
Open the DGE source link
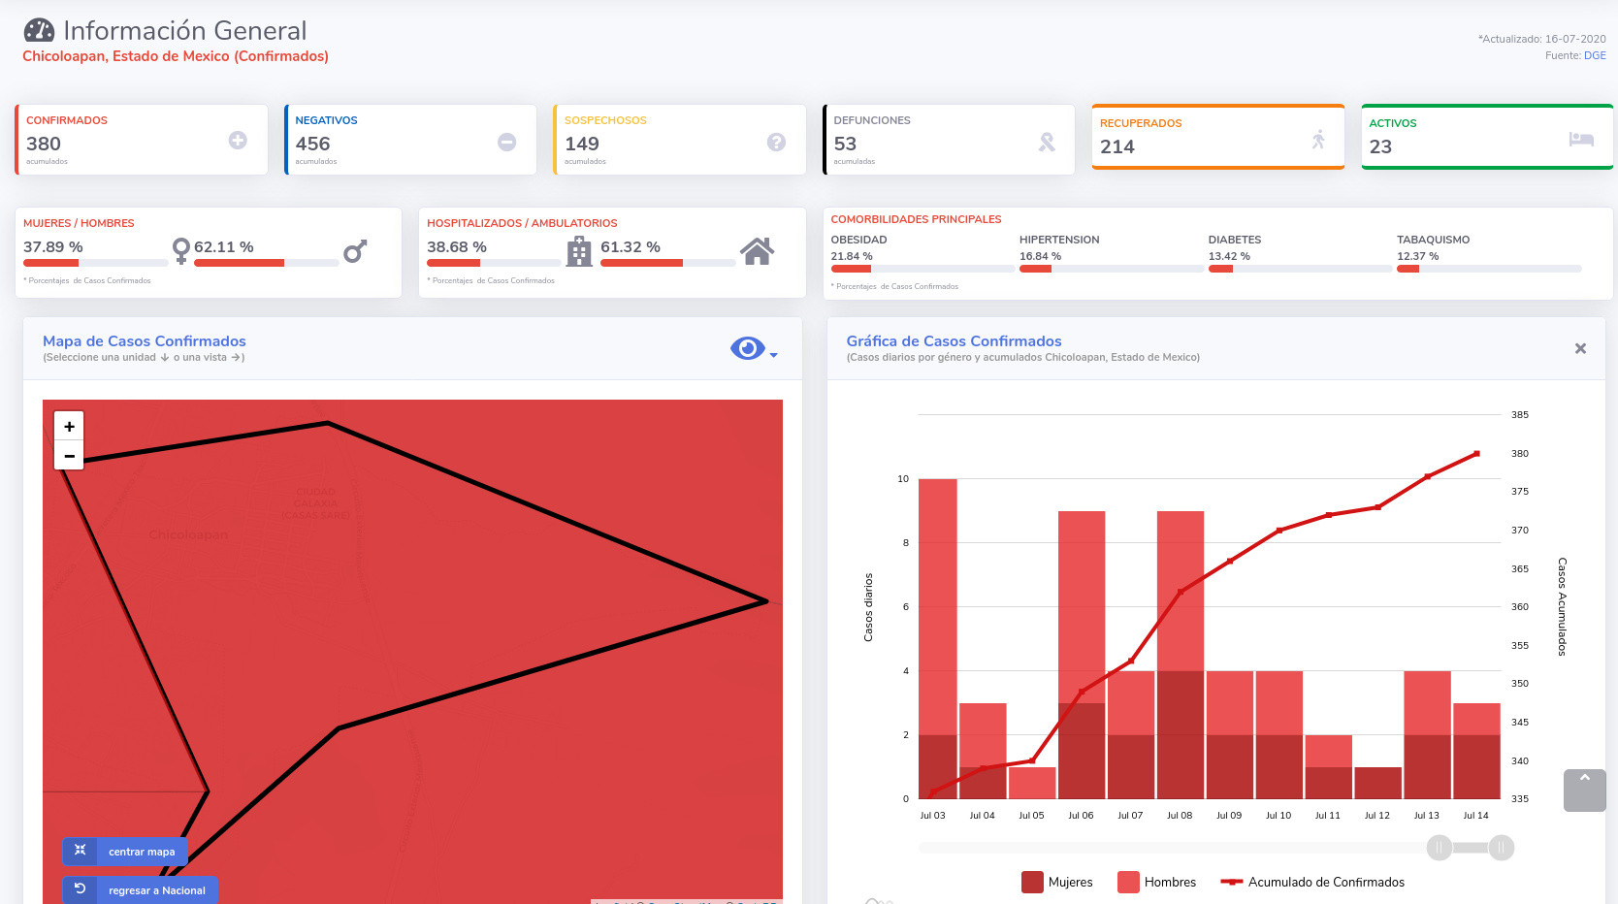tap(1595, 55)
